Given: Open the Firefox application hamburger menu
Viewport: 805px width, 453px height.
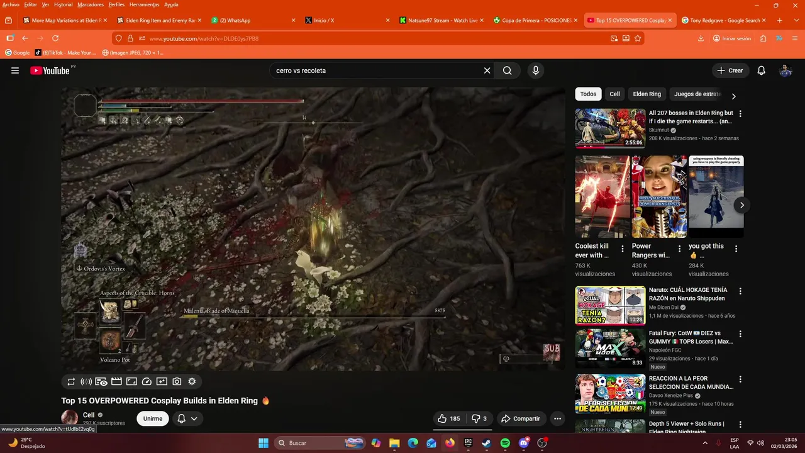Looking at the screenshot, I should (795, 38).
